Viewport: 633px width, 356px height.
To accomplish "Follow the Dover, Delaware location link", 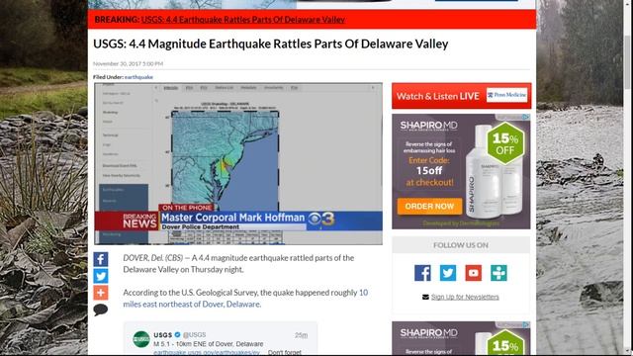I will coord(192,305).
